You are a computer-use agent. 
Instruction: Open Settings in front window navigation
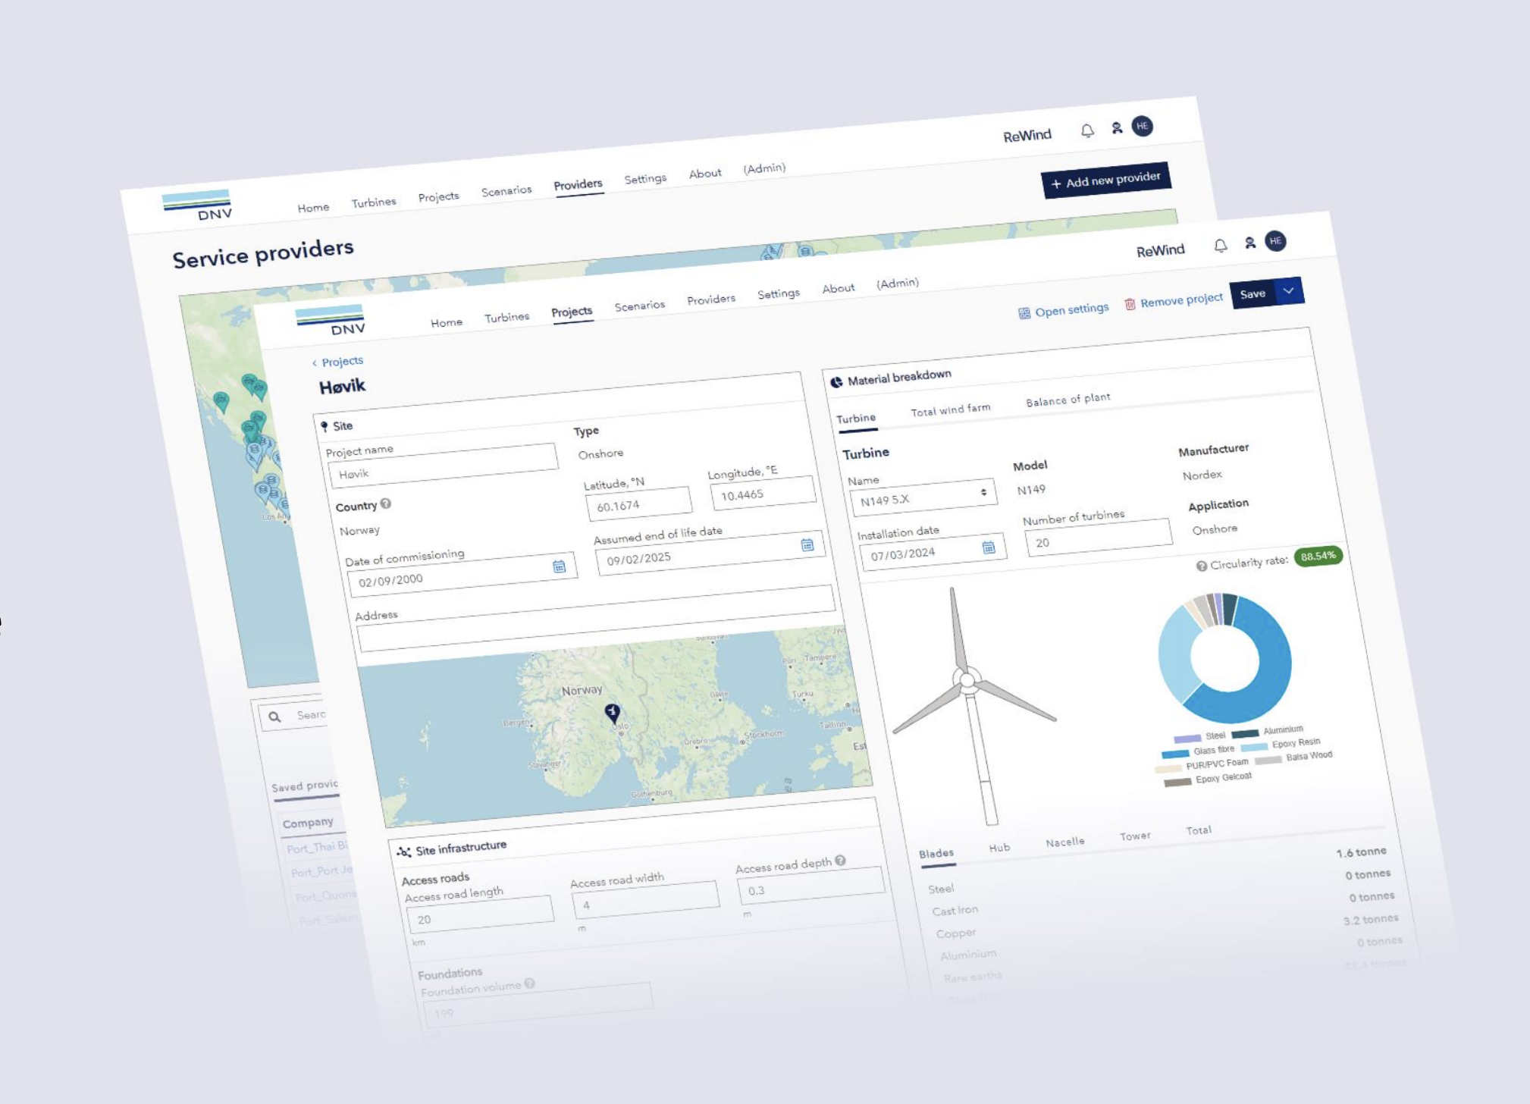click(x=779, y=293)
